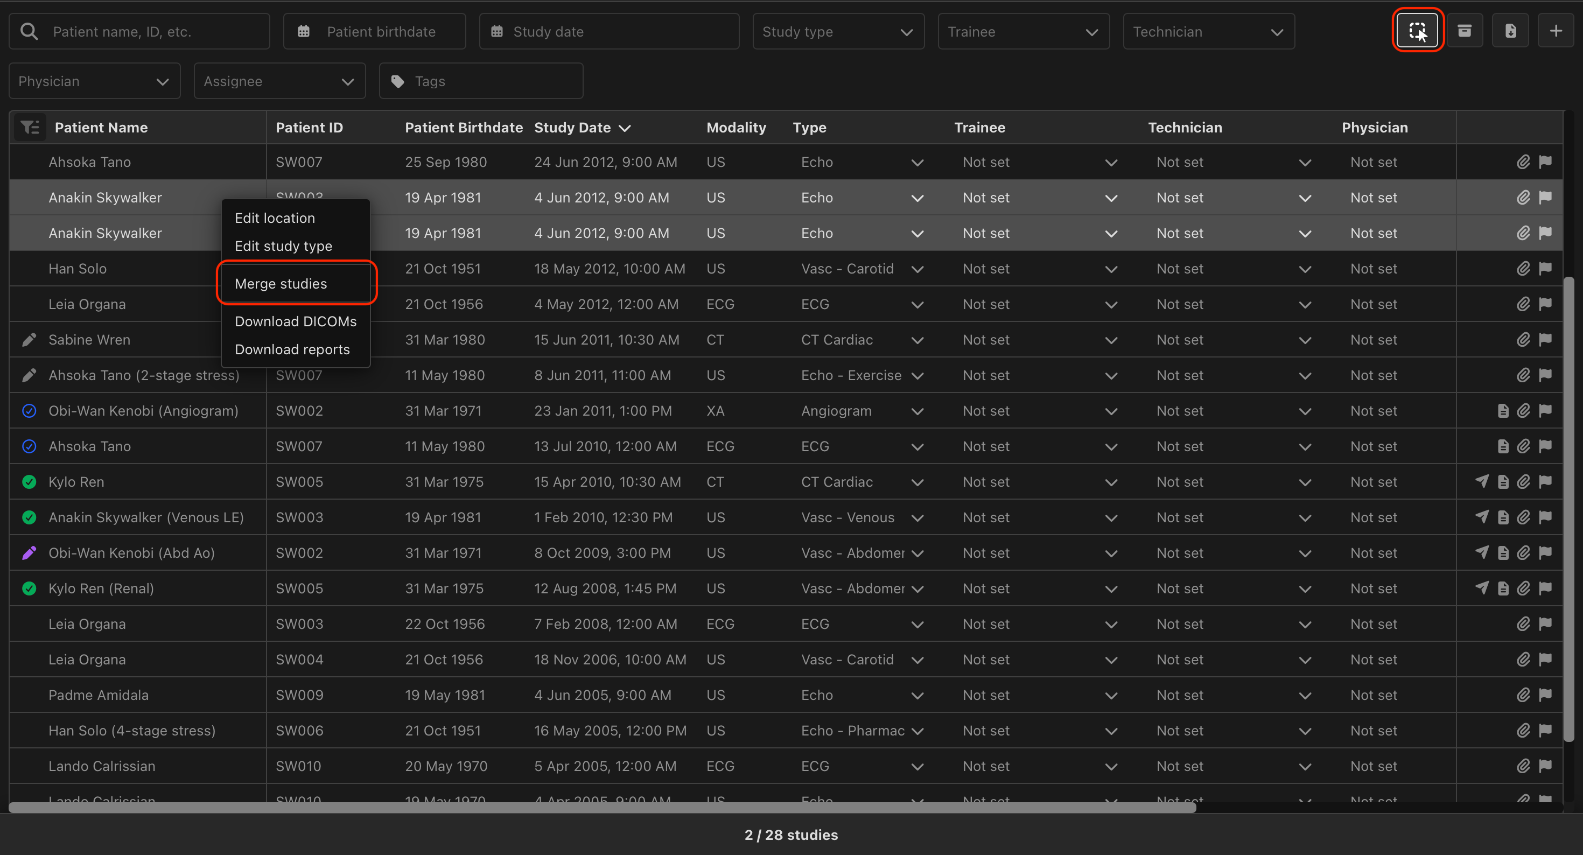Viewport: 1583px width, 855px height.
Task: Focus the patient name search field
Action: [x=139, y=31]
